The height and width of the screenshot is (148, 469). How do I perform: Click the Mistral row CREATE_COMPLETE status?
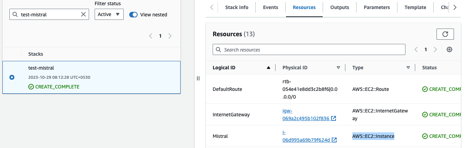pyautogui.click(x=442, y=136)
